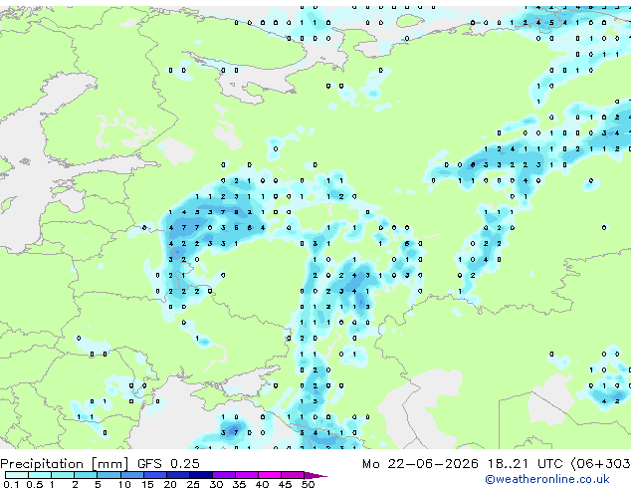
Task: Click the "15" legend scale label
Action: pos(147,484)
